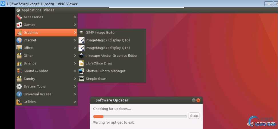The image size is (278, 129).
Task: Click the Utilities category icon
Action: click(19, 102)
